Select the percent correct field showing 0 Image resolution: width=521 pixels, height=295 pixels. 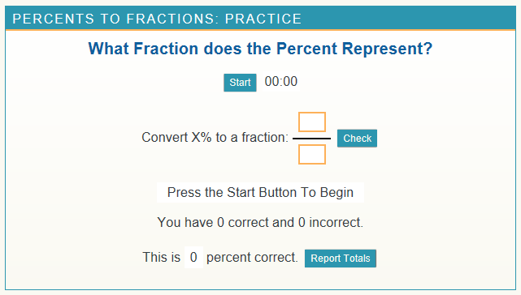click(x=193, y=257)
